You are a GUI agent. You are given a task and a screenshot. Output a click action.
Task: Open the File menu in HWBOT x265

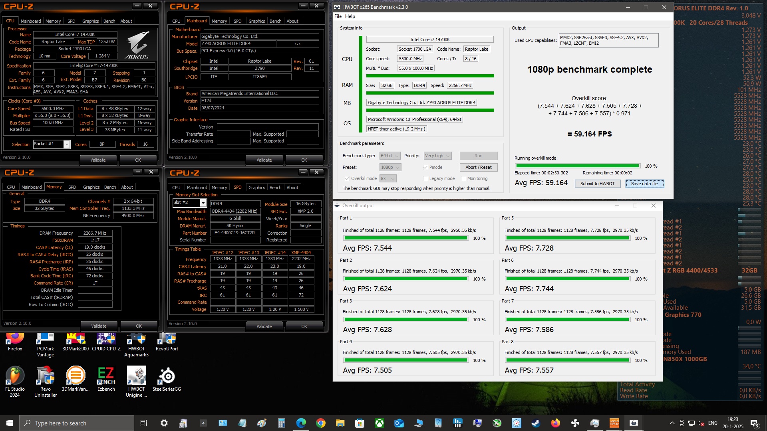(x=338, y=16)
